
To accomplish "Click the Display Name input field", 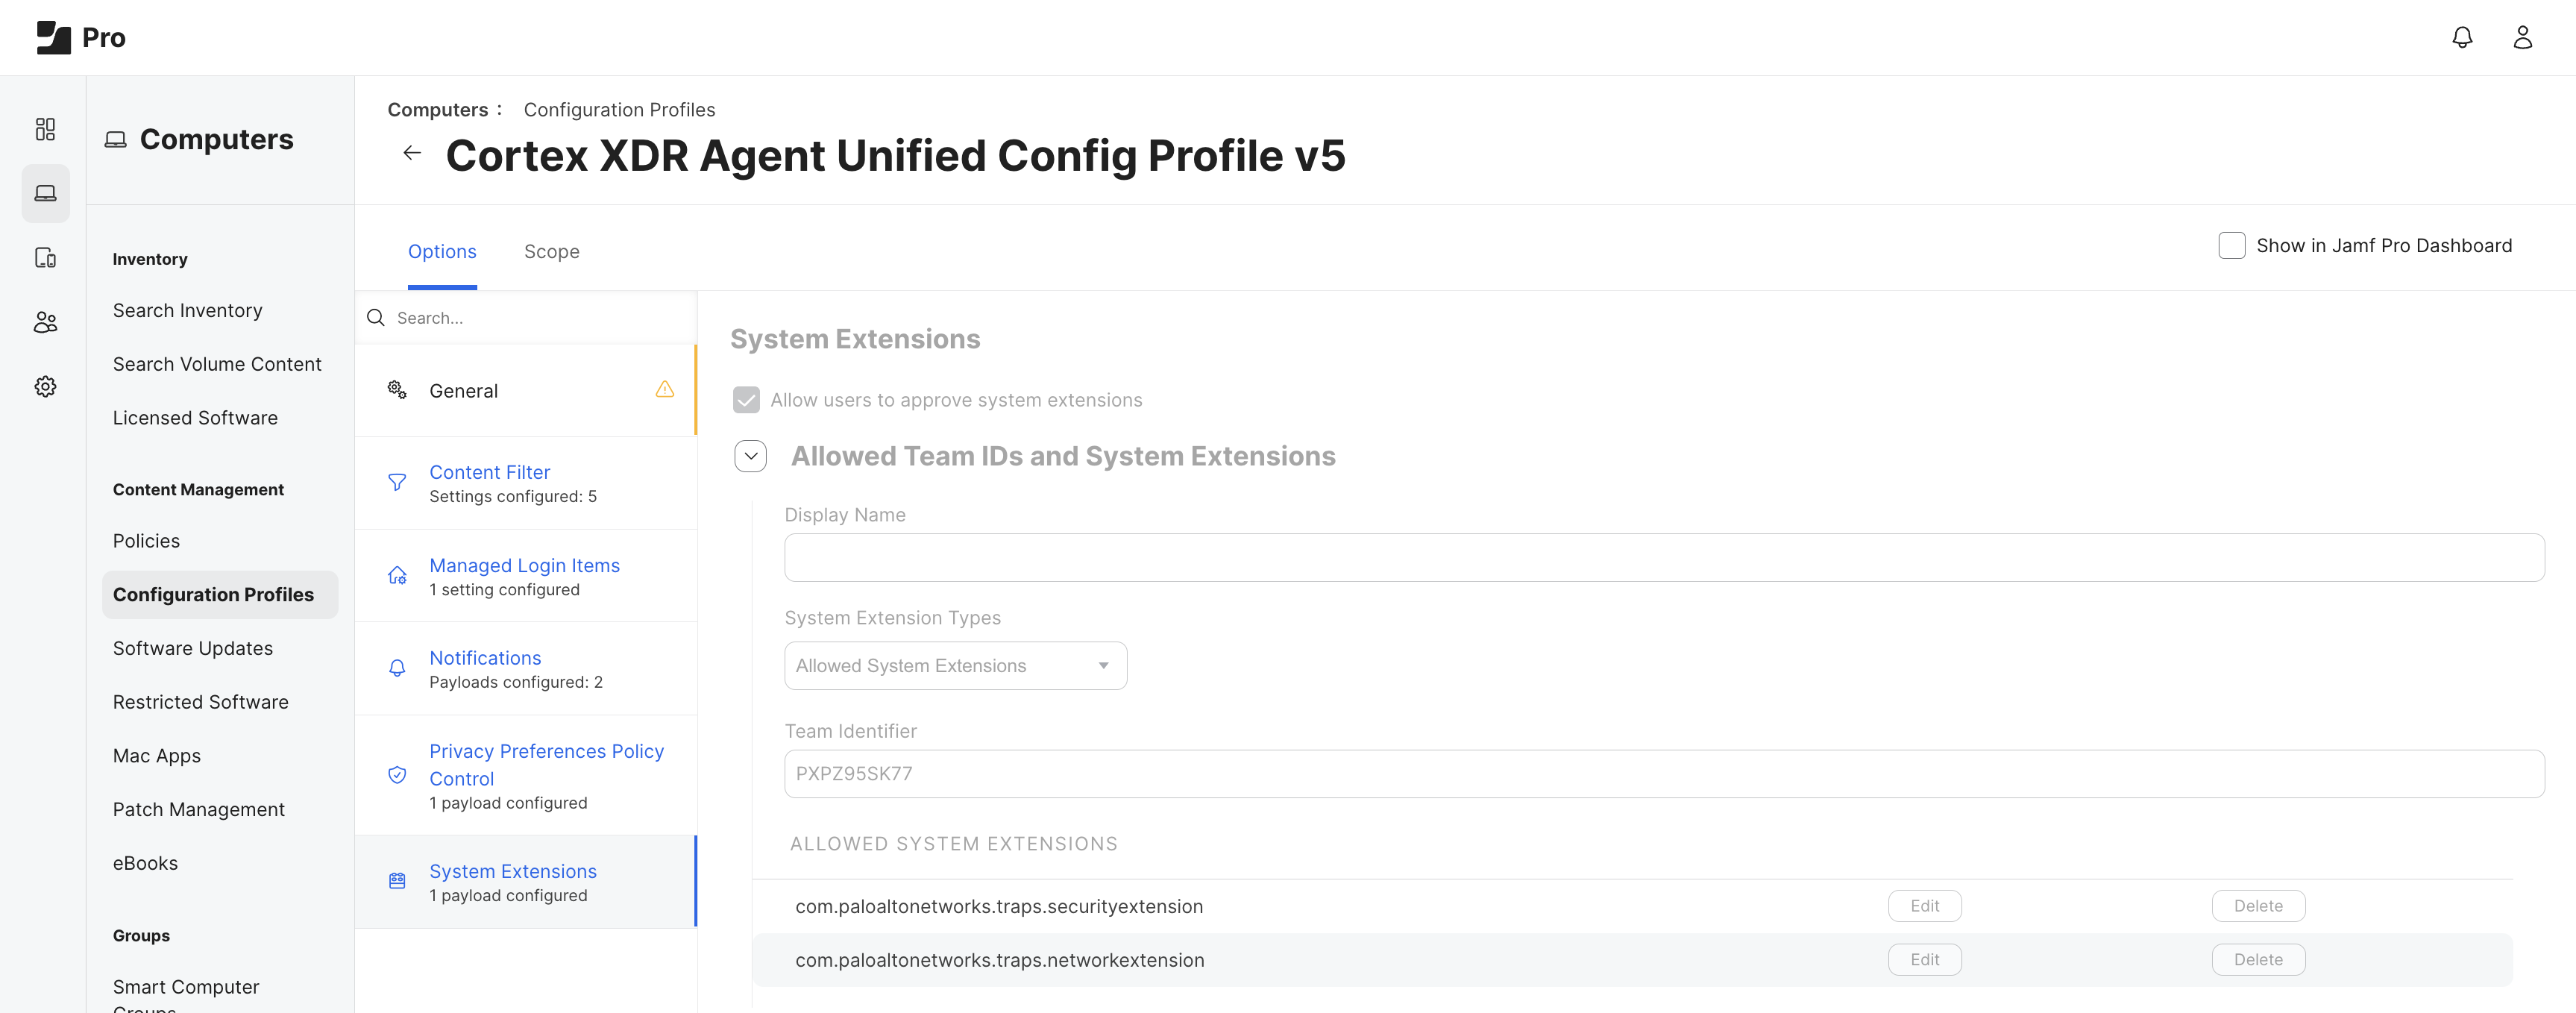I will pos(1664,558).
